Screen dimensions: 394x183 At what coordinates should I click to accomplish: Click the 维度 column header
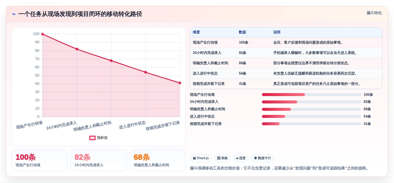(x=196, y=32)
